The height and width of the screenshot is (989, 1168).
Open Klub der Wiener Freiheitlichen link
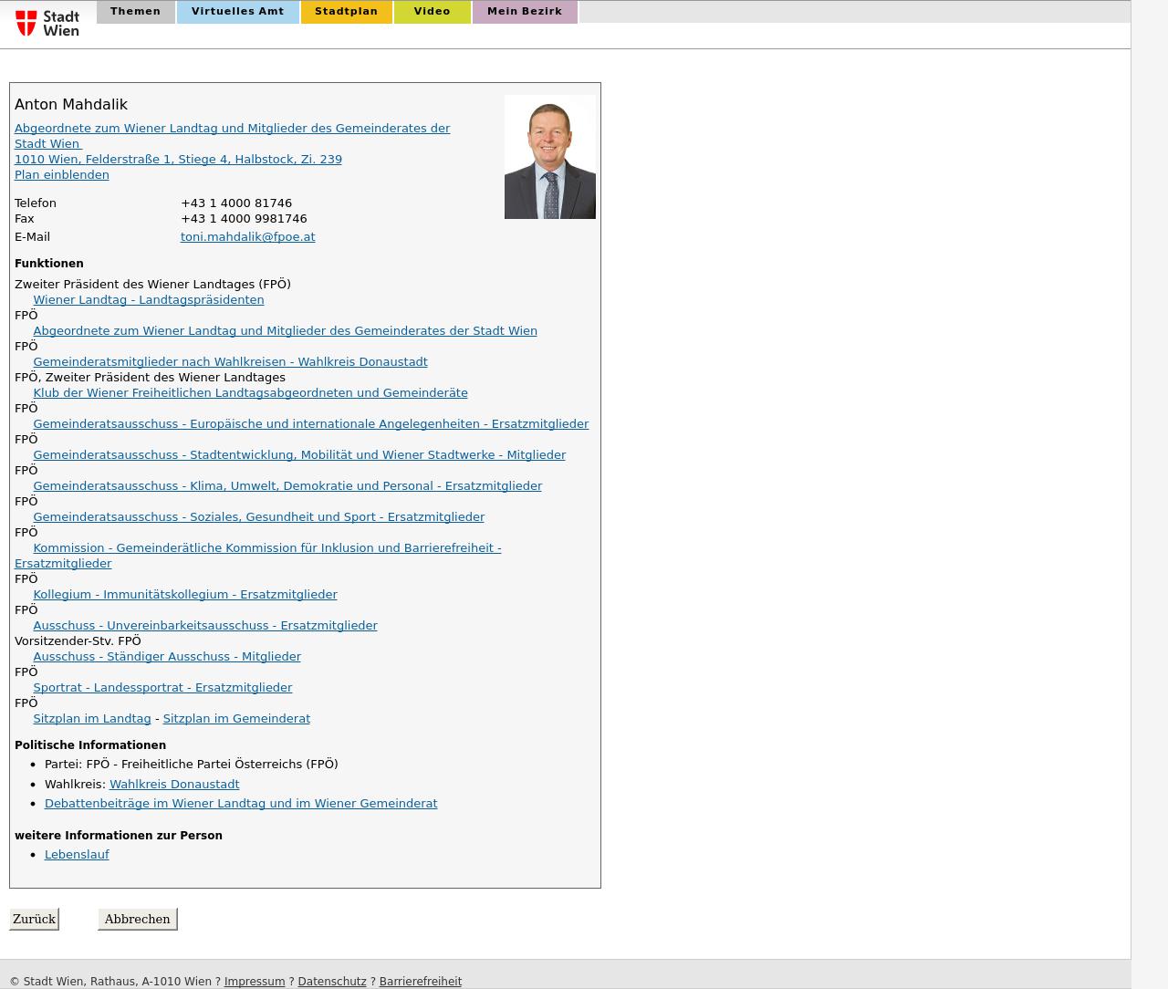point(250,393)
